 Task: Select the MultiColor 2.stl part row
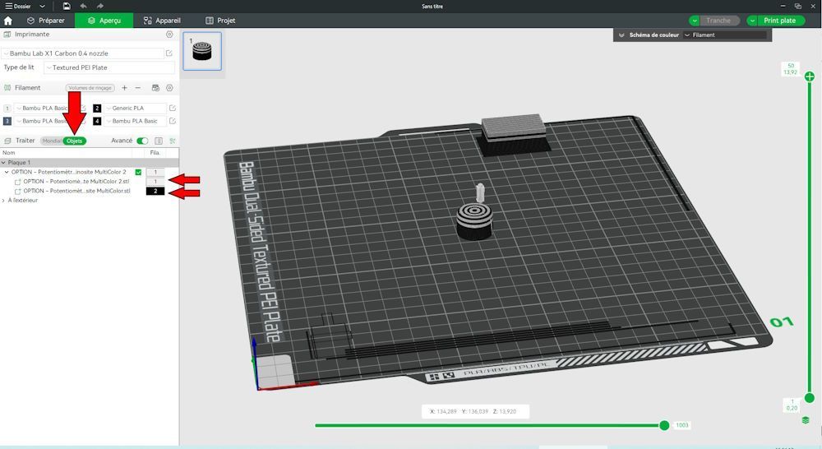76,182
